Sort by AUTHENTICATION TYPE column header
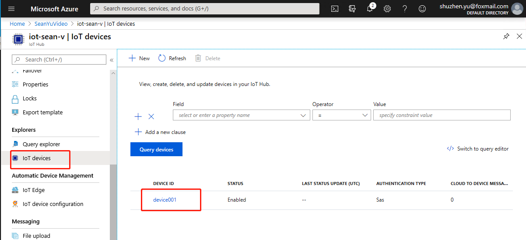This screenshot has width=526, height=240. pos(401,184)
